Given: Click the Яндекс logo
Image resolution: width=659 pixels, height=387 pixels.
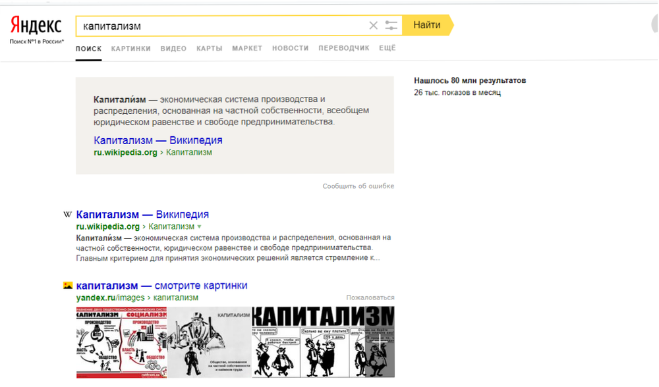Looking at the screenshot, I should click(x=36, y=26).
